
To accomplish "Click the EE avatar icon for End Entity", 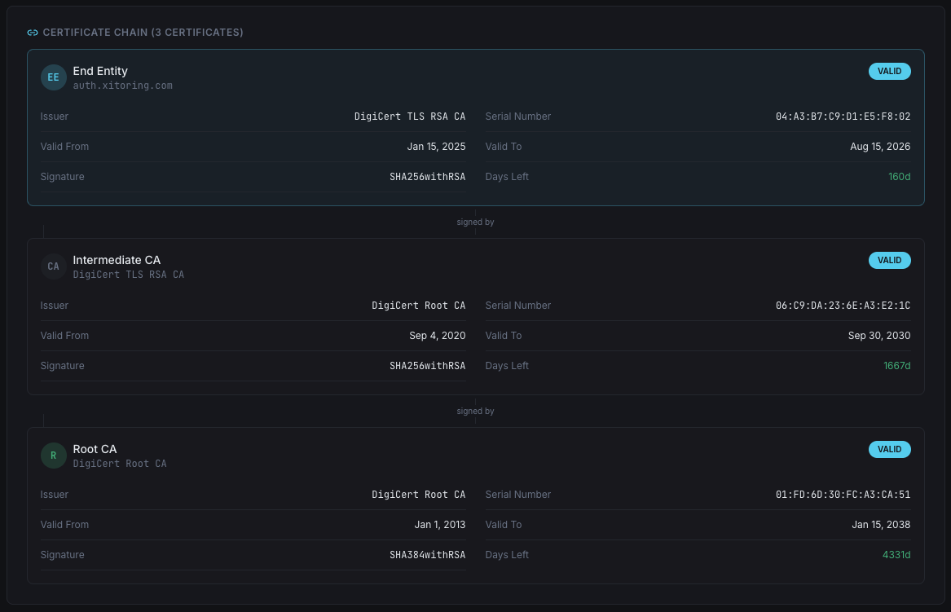I will (x=54, y=77).
